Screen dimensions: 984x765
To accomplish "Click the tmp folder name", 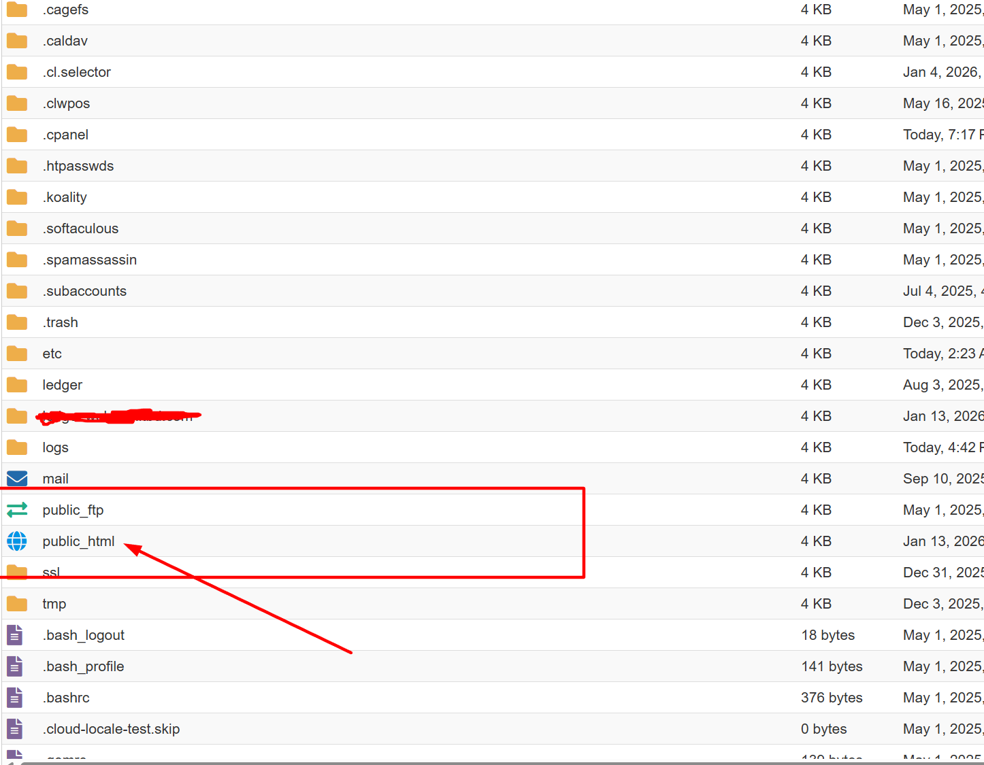I will (54, 604).
